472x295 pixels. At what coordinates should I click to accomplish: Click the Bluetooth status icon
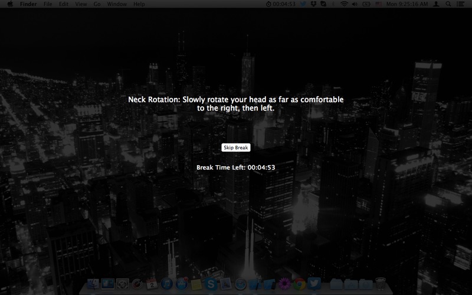pyautogui.click(x=333, y=4)
